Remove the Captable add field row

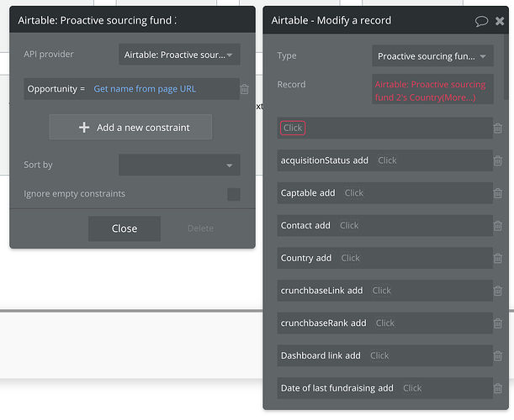point(498,193)
